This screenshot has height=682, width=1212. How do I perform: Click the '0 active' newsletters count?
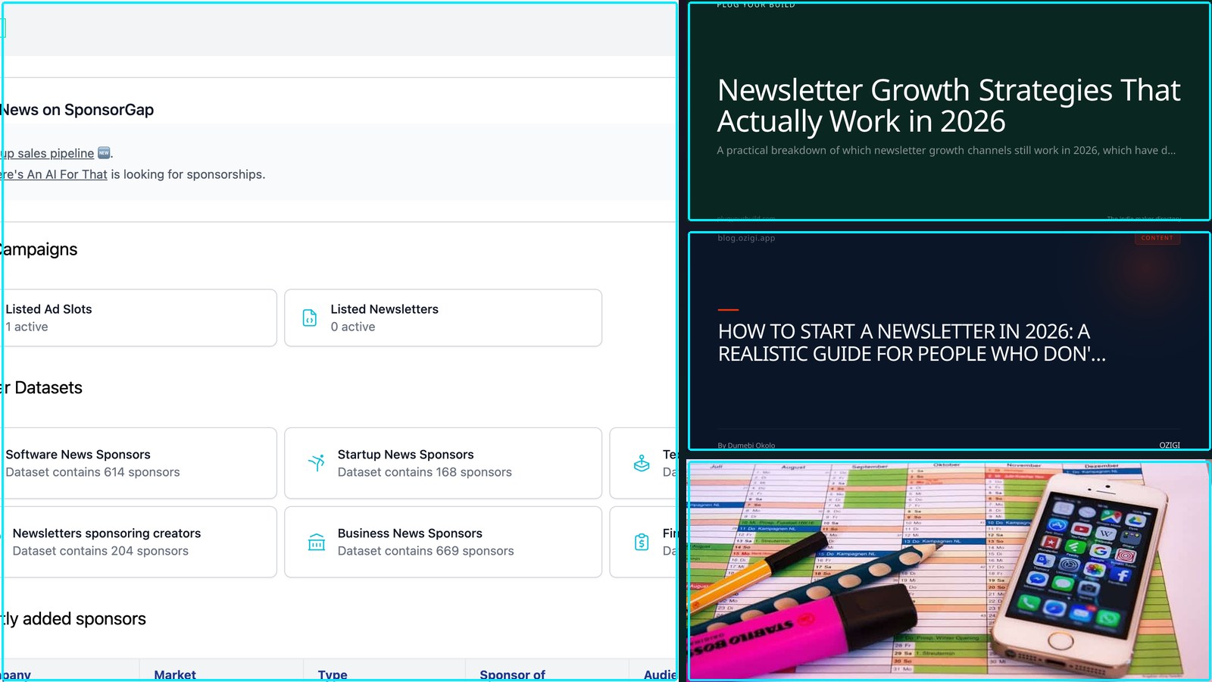pos(353,327)
